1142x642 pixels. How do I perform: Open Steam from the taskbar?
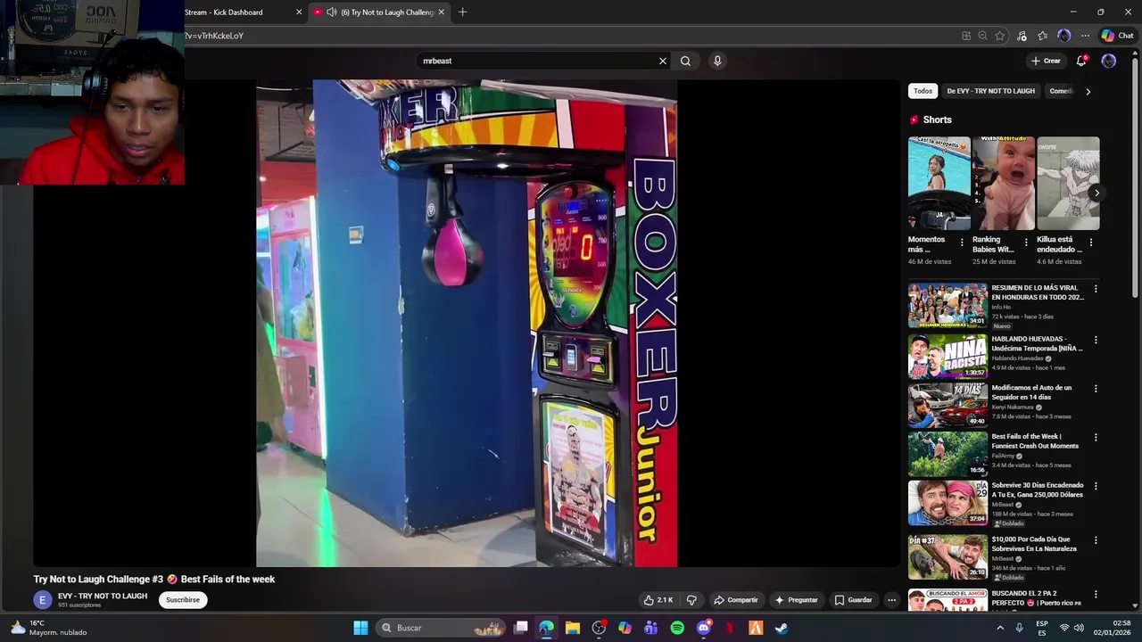point(782,628)
